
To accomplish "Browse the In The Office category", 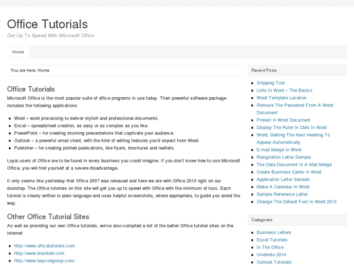I will (x=270, y=247).
